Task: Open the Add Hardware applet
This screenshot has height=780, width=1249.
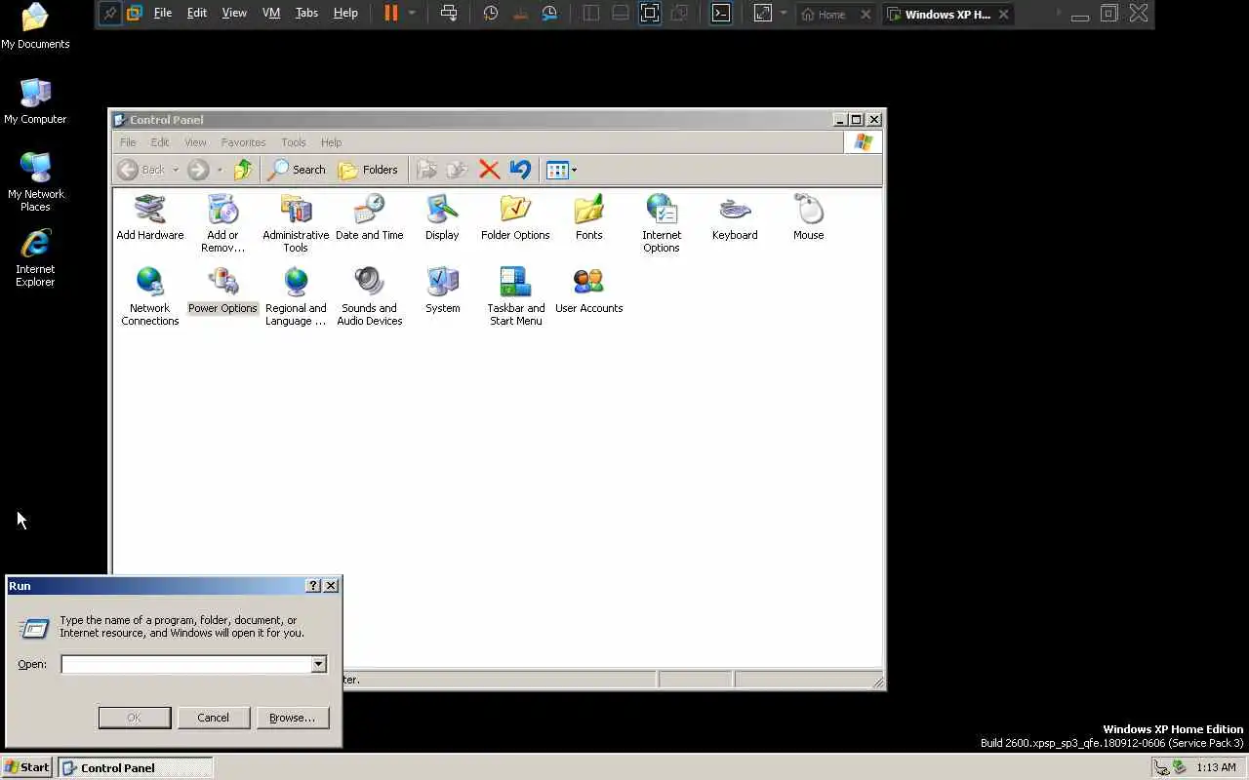Action: (150, 217)
